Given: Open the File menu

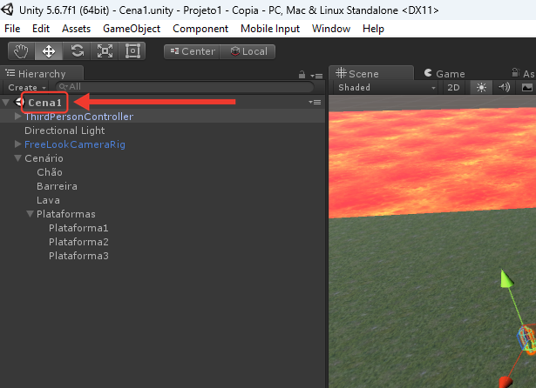Looking at the screenshot, I should (12, 29).
